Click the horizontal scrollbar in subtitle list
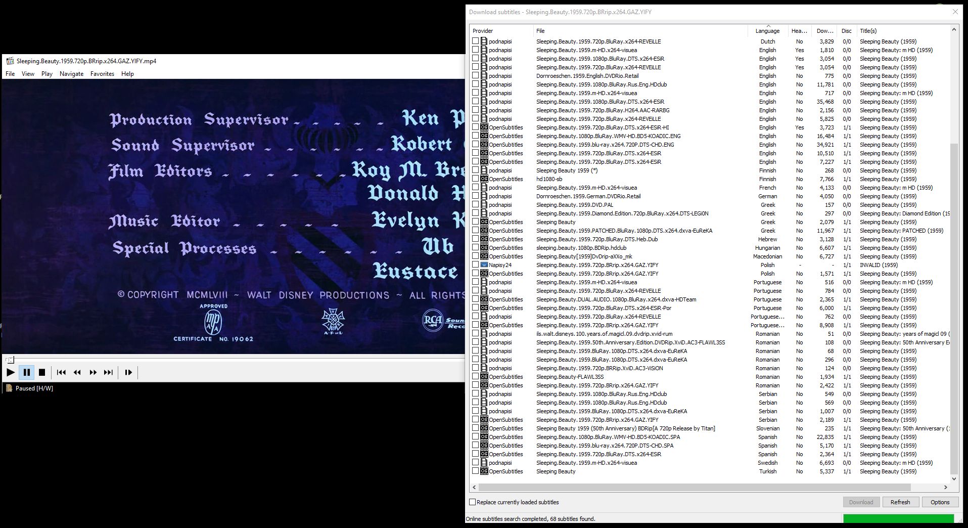Viewport: 968px width, 528px height. (694, 488)
